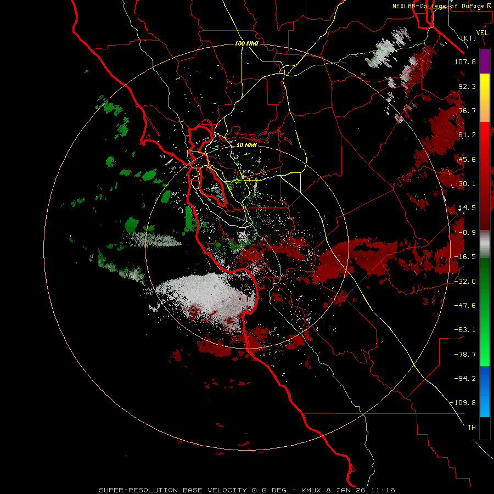Select the 14.5 legend value
The height and width of the screenshot is (494, 494).
coord(467,208)
